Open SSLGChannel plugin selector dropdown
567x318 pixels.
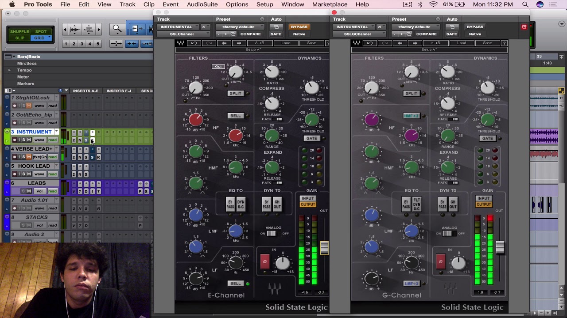tap(359, 34)
